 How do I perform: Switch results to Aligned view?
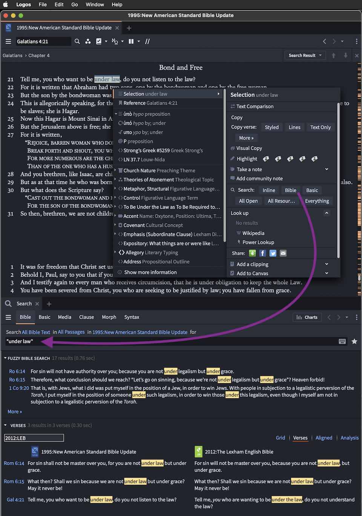click(x=324, y=438)
